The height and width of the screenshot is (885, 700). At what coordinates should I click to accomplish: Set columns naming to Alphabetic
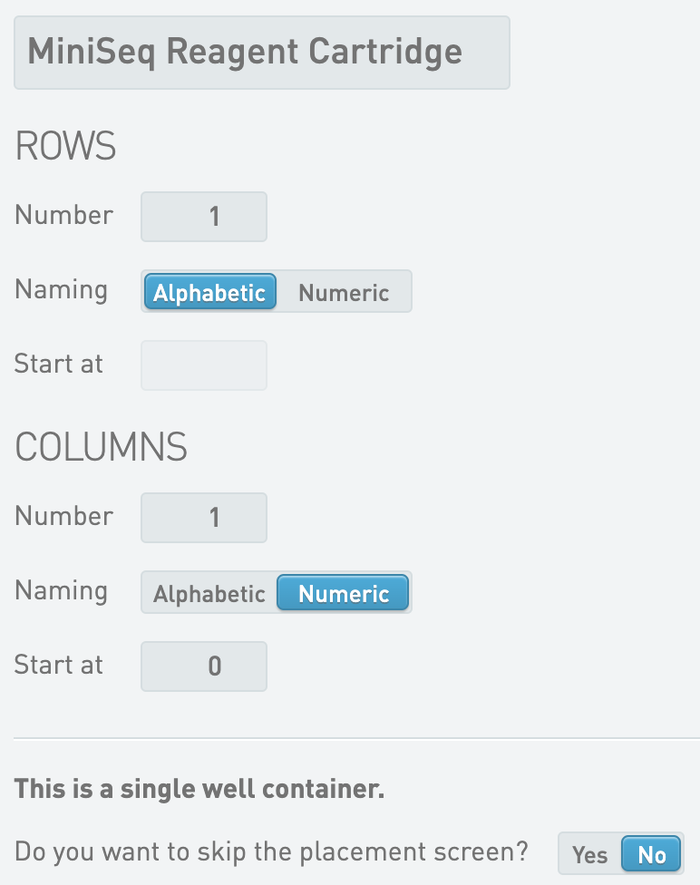click(x=209, y=594)
